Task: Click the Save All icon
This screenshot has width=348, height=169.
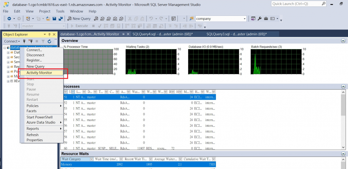Action: click(60, 19)
